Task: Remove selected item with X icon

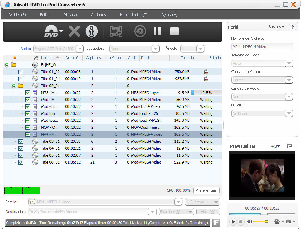Action: click(74, 31)
